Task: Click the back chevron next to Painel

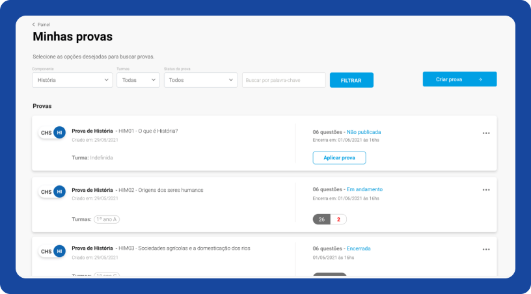Action: tap(34, 25)
